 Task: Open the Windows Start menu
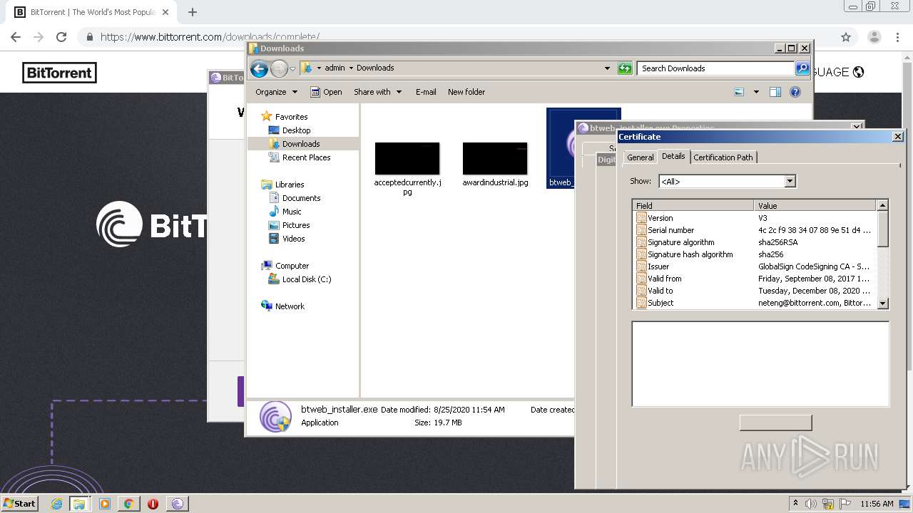coord(19,503)
